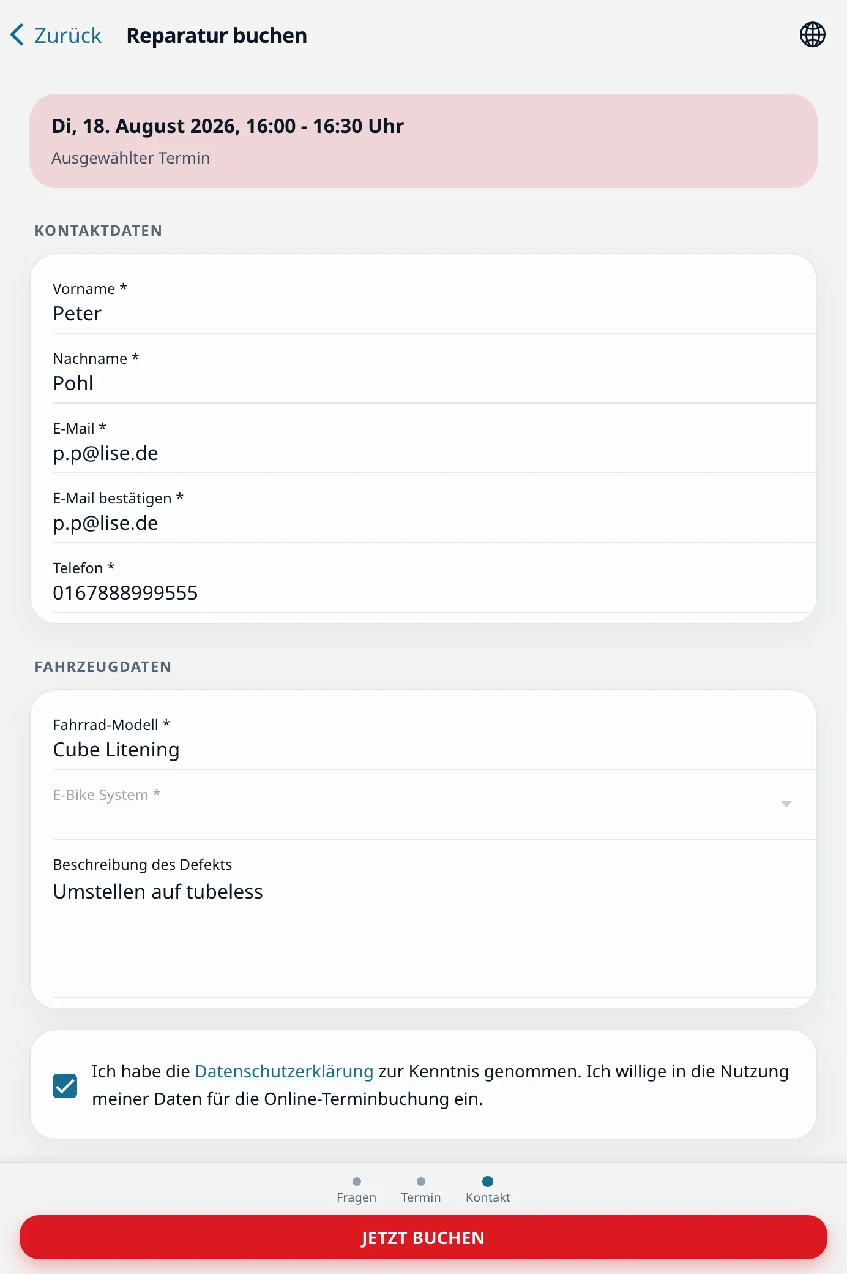Click the E-Mail bestätigen input field
Image resolution: width=847 pixels, height=1274 pixels.
[435, 510]
